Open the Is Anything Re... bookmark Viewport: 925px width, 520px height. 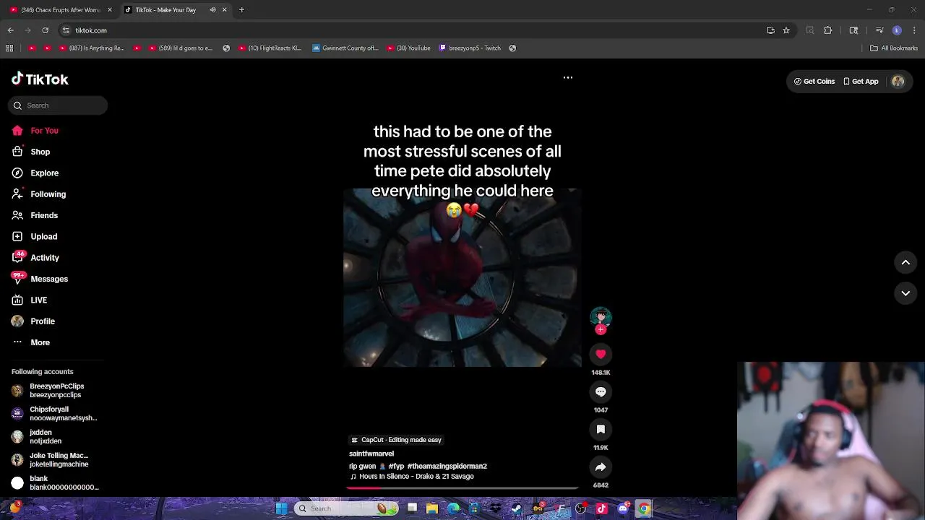(90, 48)
